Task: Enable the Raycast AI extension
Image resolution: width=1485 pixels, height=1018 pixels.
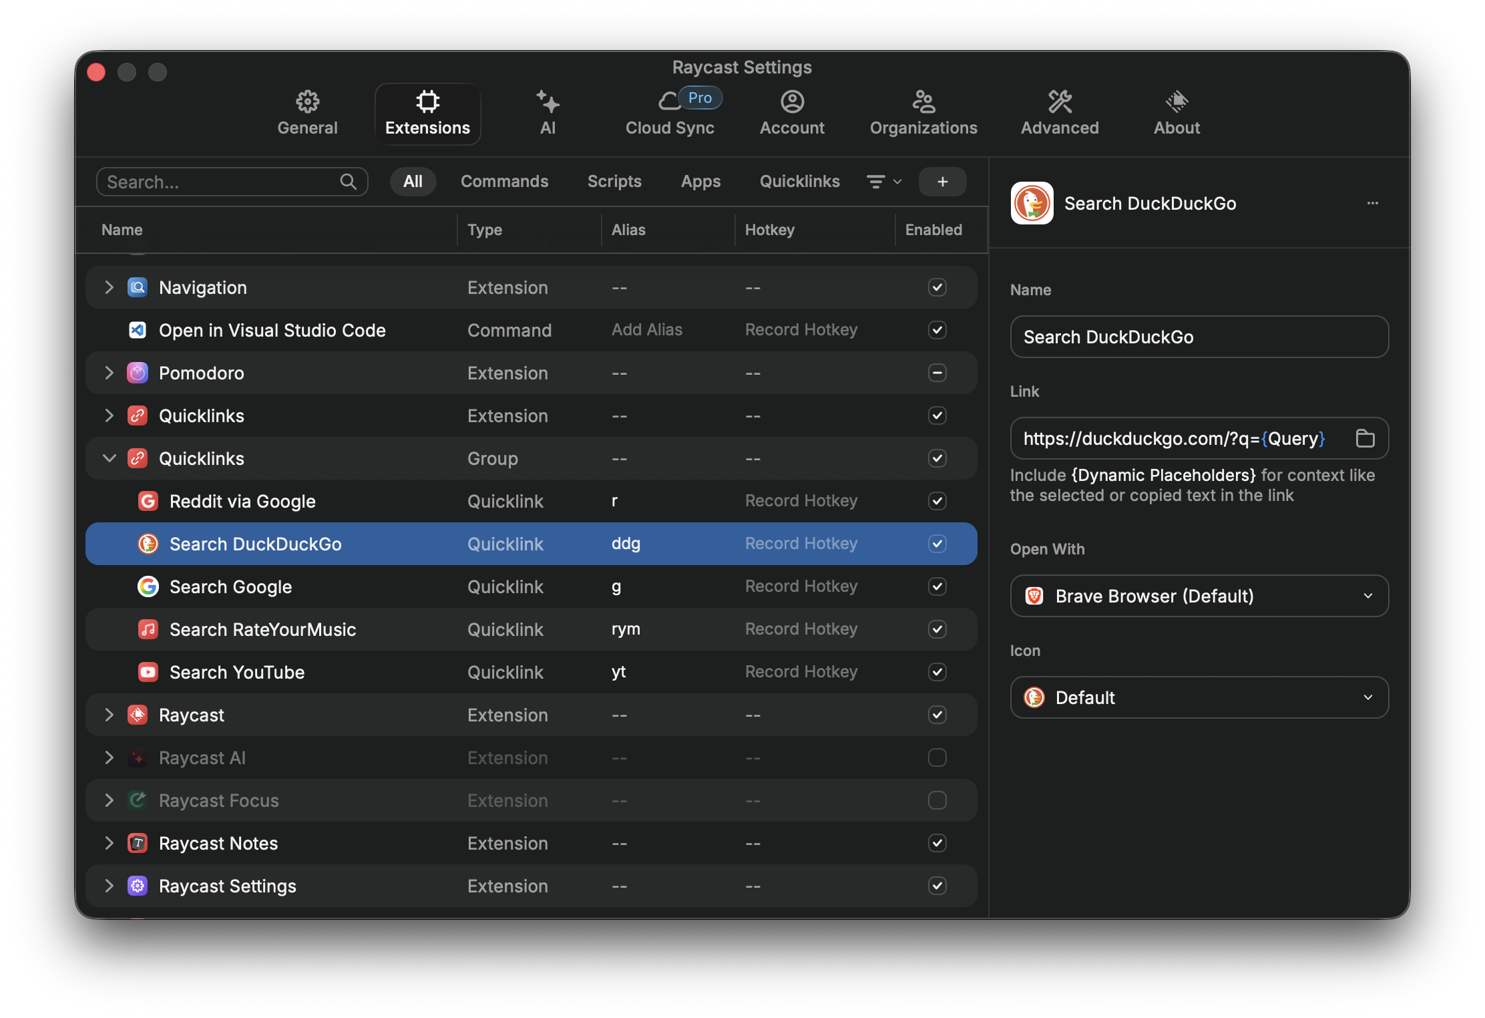Action: (937, 757)
